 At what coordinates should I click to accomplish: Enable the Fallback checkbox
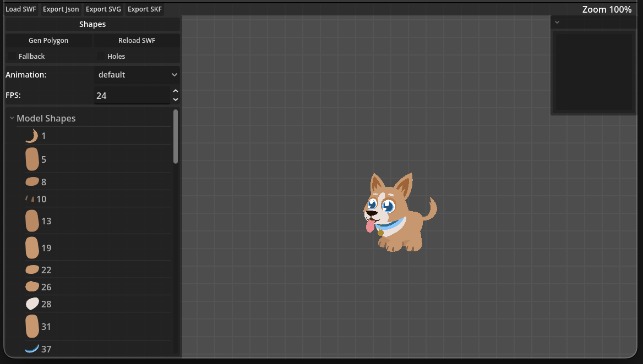tap(12, 57)
